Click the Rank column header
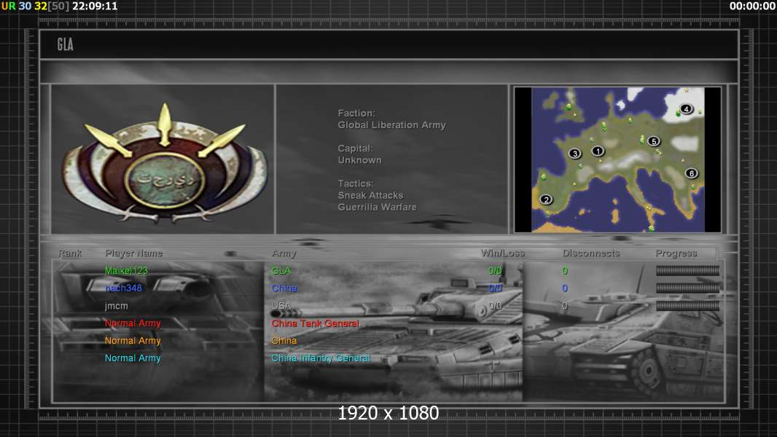The image size is (777, 437). coord(70,253)
